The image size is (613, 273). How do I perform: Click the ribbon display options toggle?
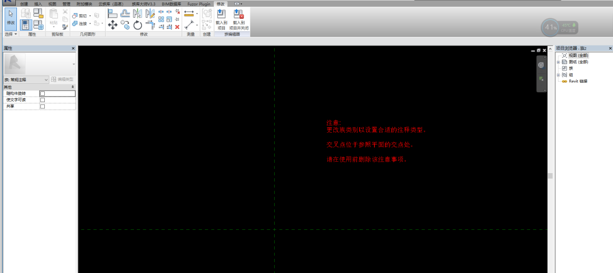[238, 4]
